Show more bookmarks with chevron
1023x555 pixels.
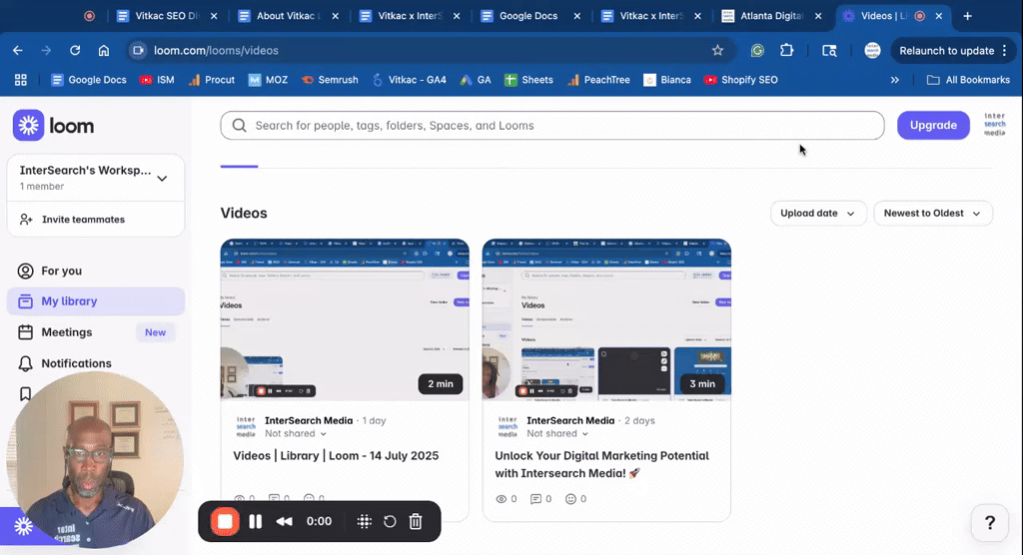[894, 80]
